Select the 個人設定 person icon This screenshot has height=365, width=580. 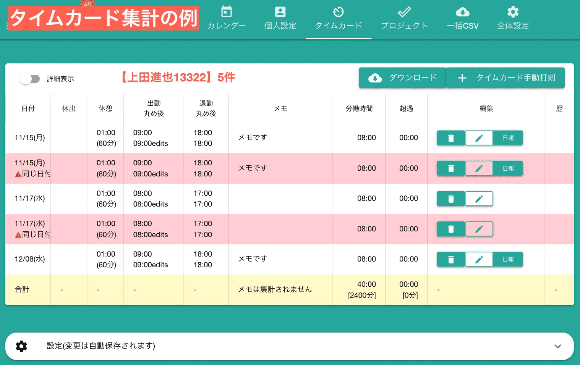tap(280, 12)
